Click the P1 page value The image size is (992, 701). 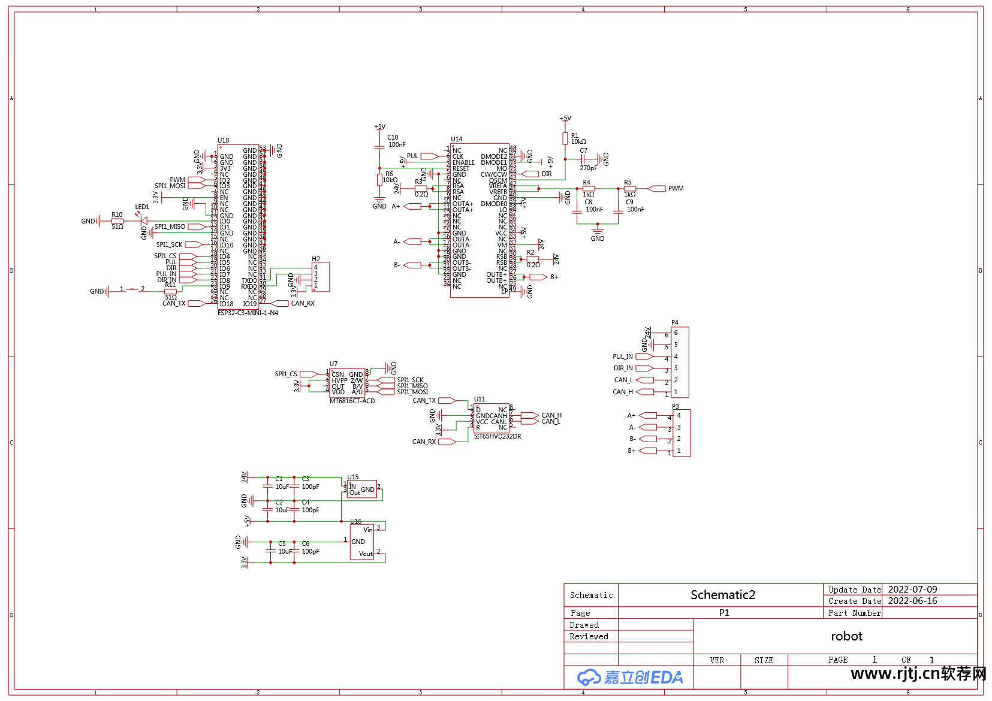(x=724, y=613)
